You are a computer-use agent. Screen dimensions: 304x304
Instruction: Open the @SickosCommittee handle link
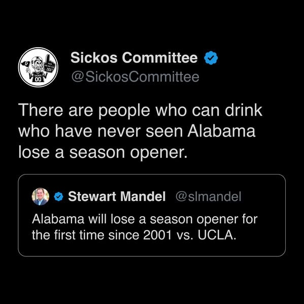pos(136,77)
